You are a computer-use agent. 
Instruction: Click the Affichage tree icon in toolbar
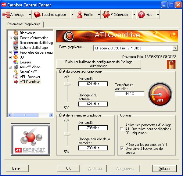click(x=6, y=15)
